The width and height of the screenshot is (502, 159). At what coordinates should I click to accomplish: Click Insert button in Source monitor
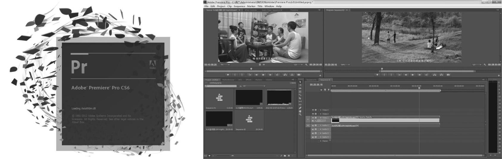click(285, 75)
